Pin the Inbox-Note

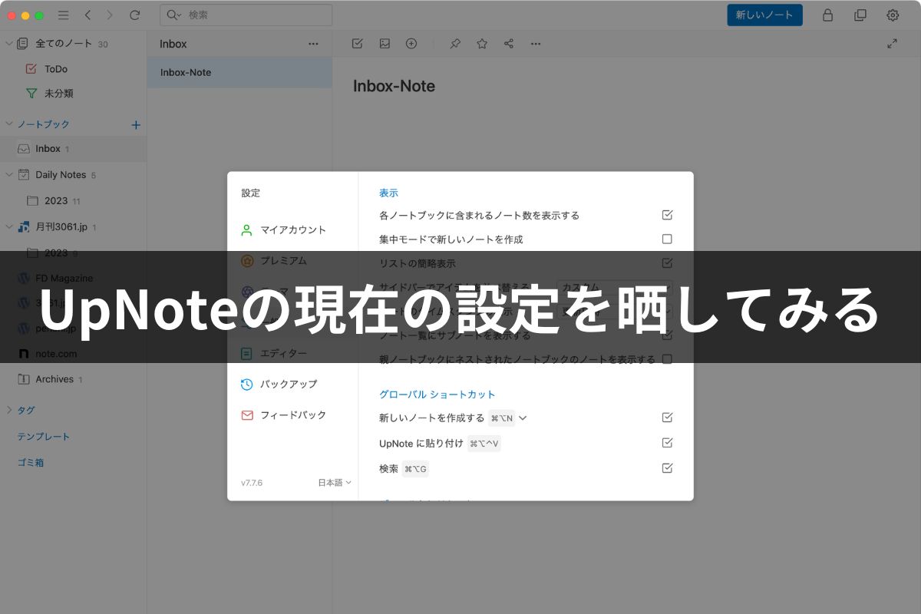(455, 44)
